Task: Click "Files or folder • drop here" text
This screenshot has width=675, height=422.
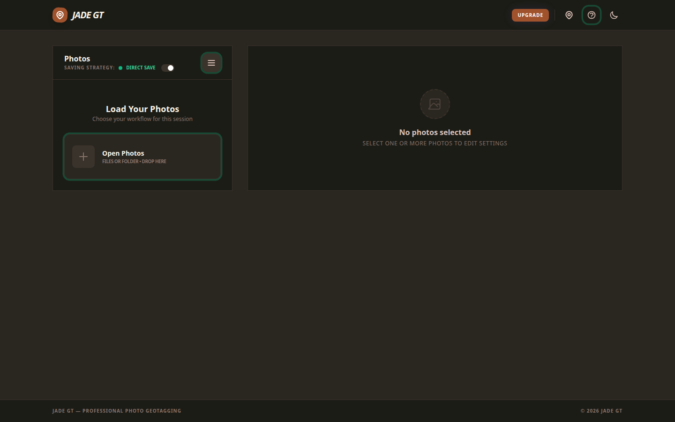Action: coord(134,162)
